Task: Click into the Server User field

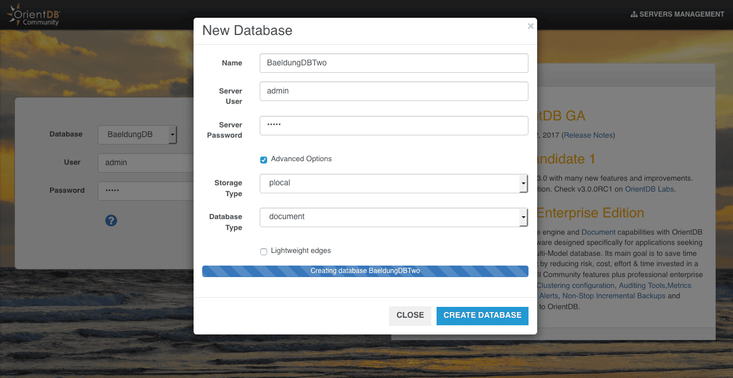Action: [393, 91]
